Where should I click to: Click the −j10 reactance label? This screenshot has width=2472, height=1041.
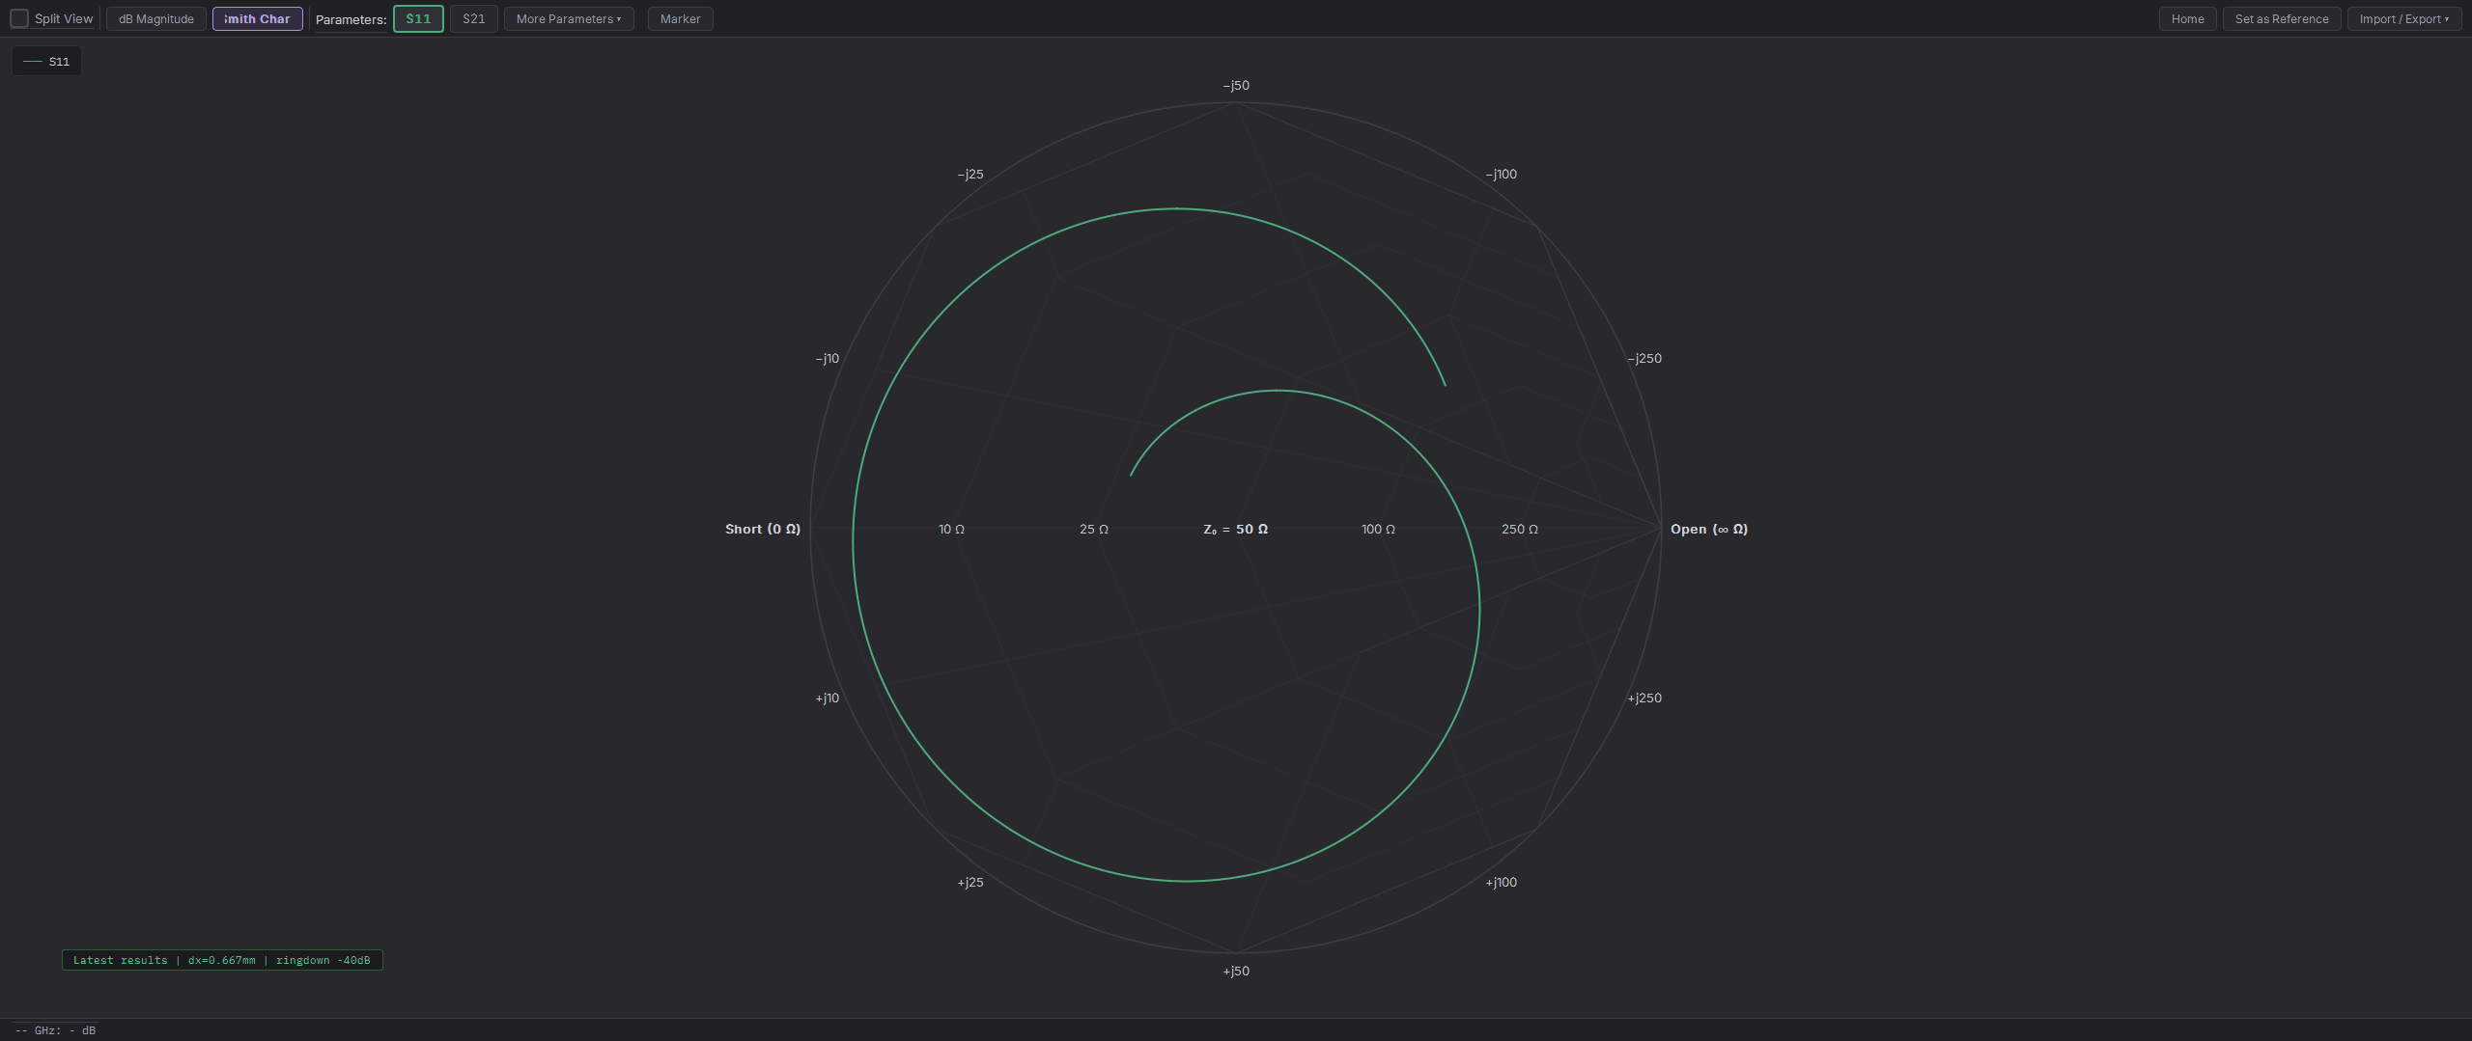[828, 359]
